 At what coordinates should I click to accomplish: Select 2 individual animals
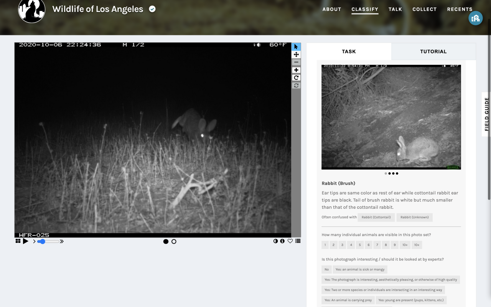334,245
